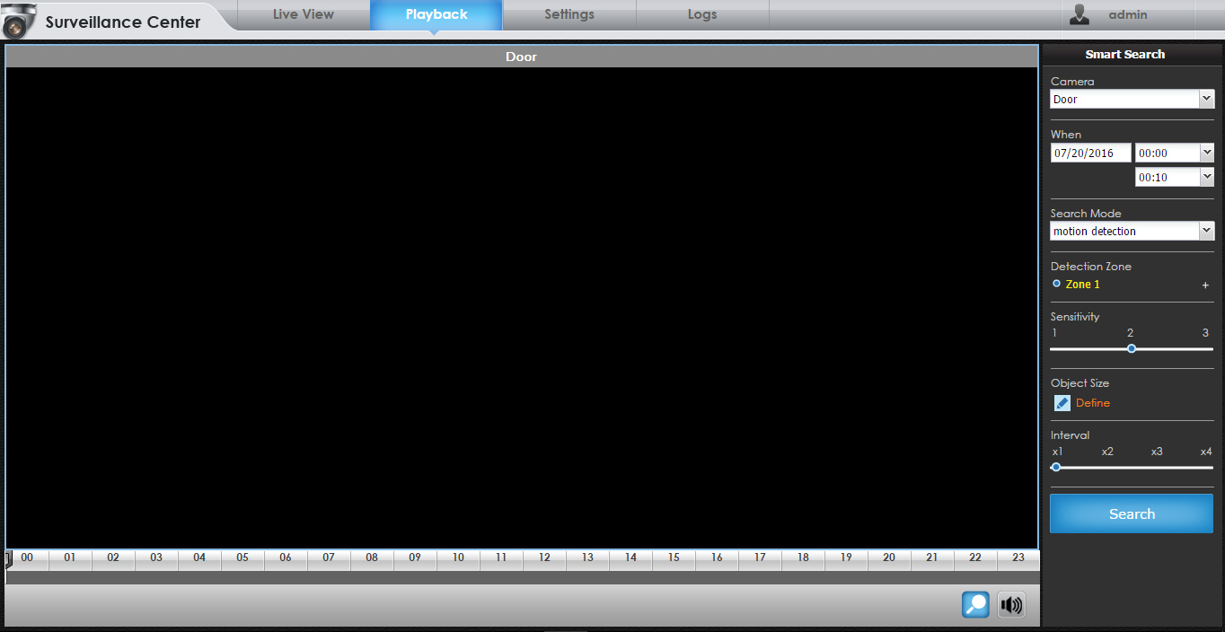The image size is (1225, 632).
Task: Open the Settings tab
Action: point(569,14)
